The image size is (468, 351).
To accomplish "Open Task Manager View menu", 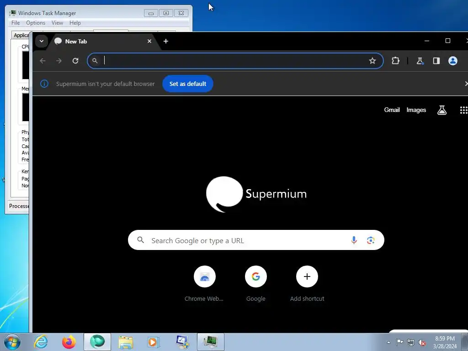I will [57, 23].
